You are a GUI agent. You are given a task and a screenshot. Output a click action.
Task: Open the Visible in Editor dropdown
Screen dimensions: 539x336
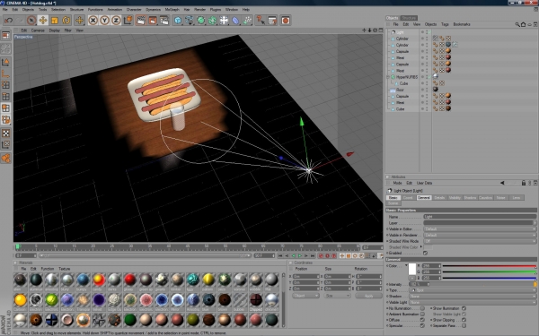(x=480, y=229)
